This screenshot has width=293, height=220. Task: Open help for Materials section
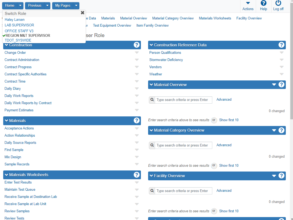[137, 121]
